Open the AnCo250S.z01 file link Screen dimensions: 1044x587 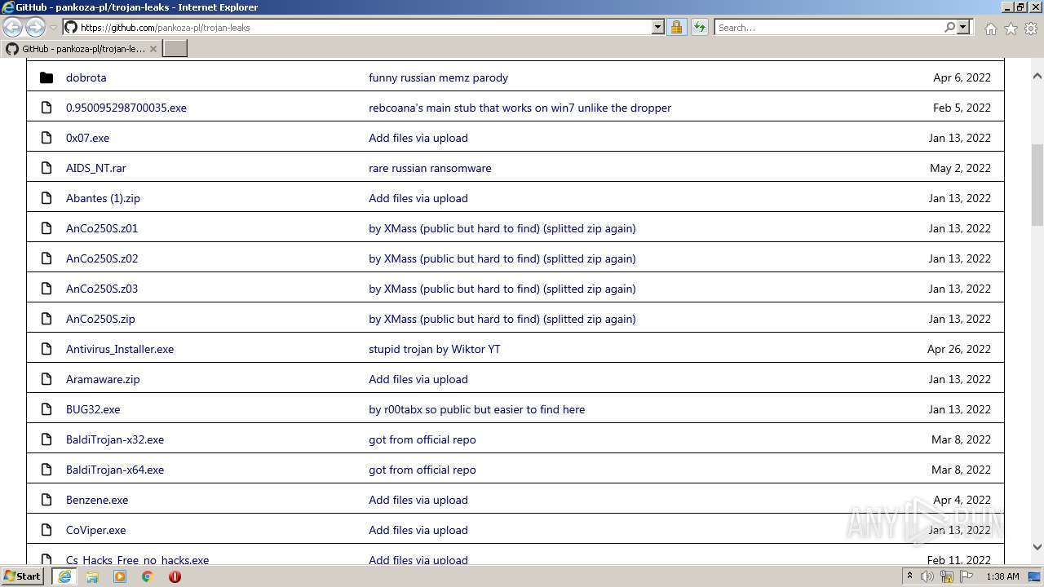click(x=102, y=228)
